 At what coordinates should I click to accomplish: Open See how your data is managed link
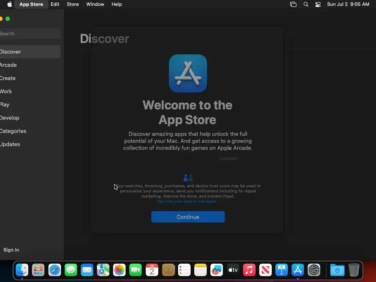coord(188,201)
